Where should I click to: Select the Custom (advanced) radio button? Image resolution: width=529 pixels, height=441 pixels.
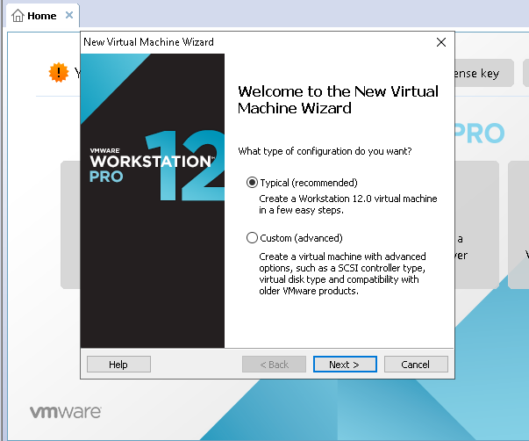tap(252, 238)
